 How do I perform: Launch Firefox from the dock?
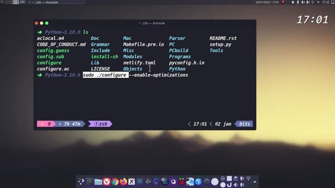(x=124, y=182)
